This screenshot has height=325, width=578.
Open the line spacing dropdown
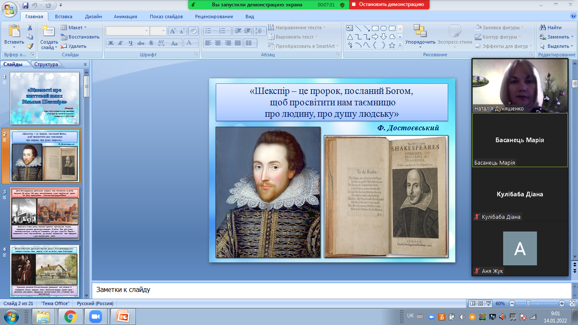point(260,31)
